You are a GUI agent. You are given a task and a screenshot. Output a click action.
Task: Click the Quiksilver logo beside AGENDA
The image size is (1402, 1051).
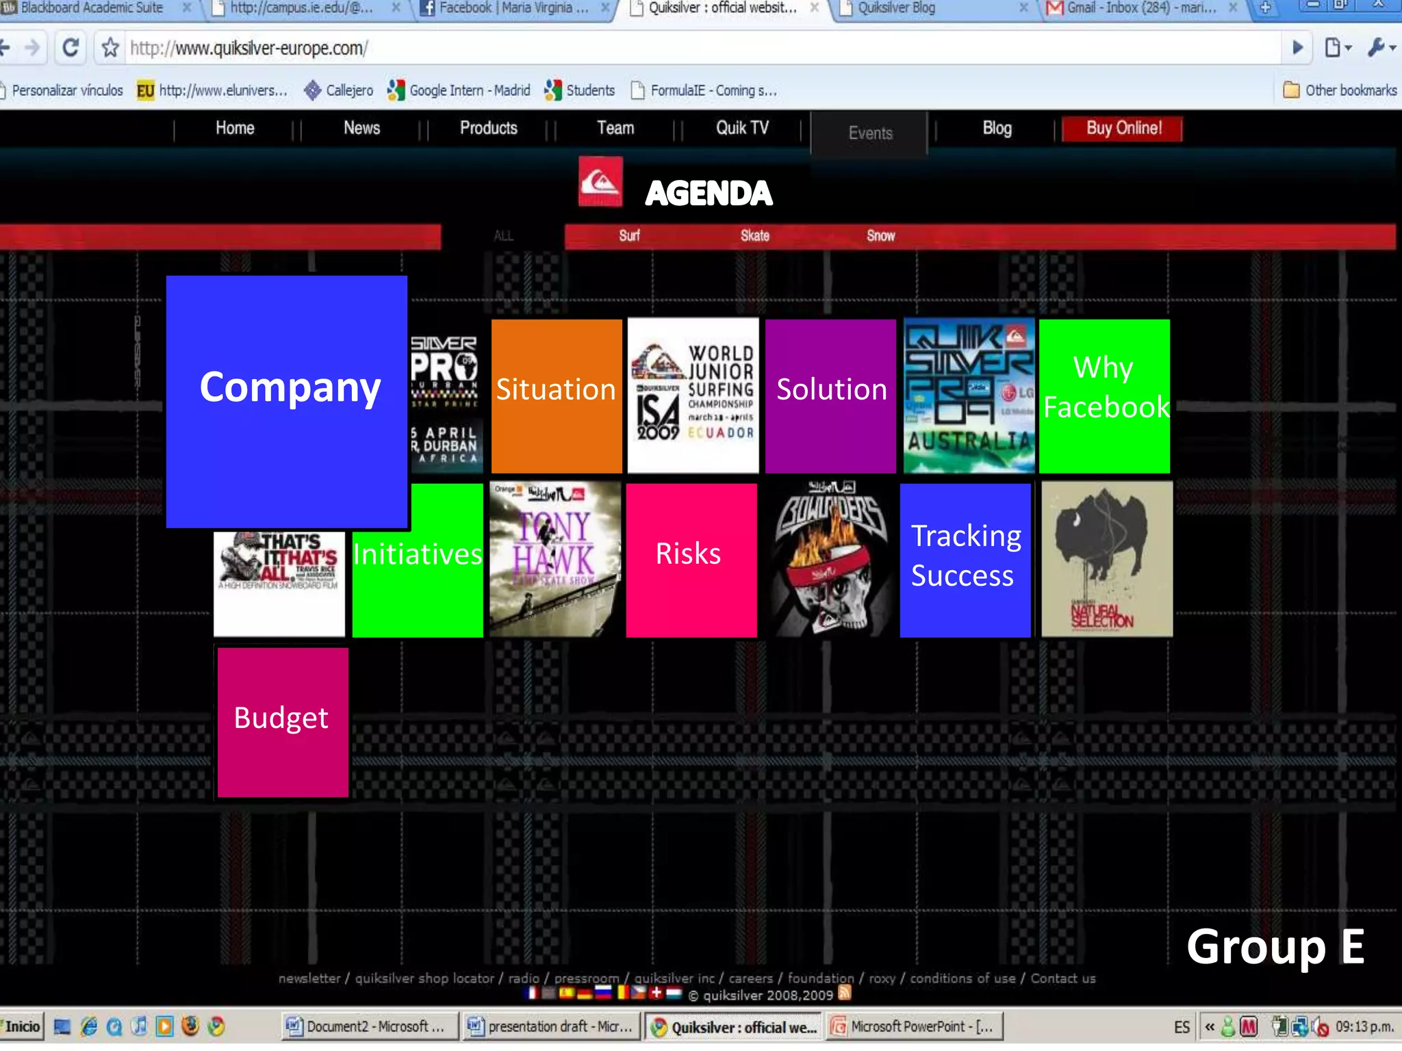(x=600, y=182)
